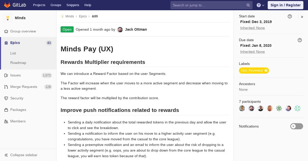Open the Epics Roadmap submenu item
Screen dimensions: 308x161
[18, 63]
